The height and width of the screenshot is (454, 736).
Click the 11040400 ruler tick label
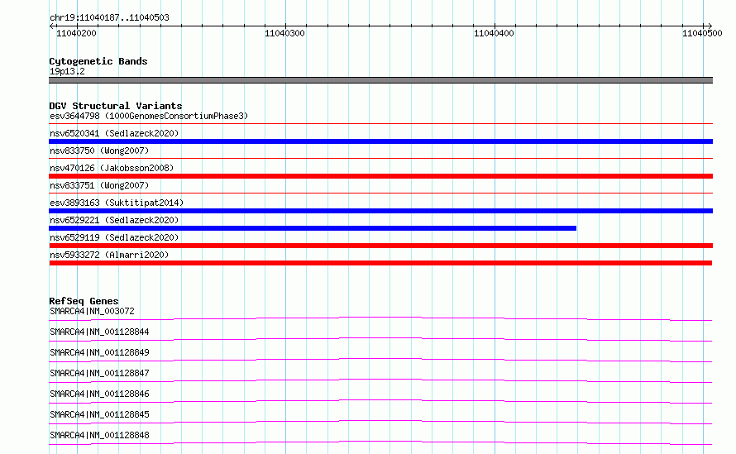click(494, 33)
